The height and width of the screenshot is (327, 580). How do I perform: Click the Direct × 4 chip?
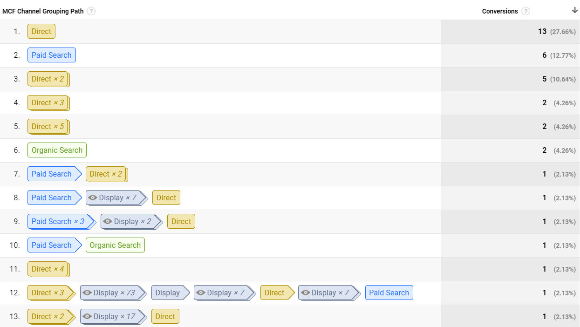pos(48,269)
